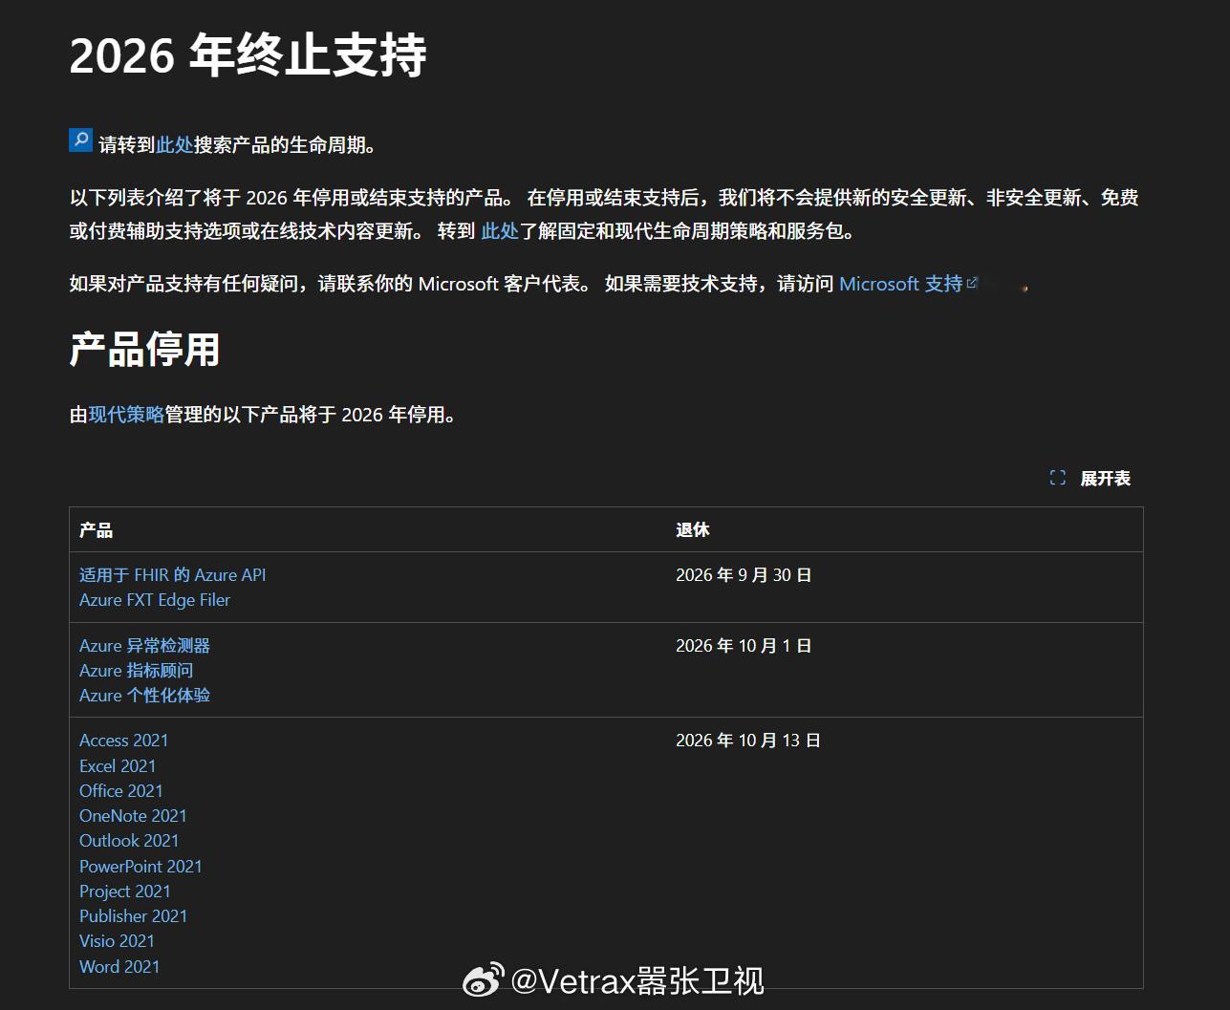Viewport: 1230px width, 1010px height.
Task: Open the PowerPoint 2021 link
Action: point(140,867)
